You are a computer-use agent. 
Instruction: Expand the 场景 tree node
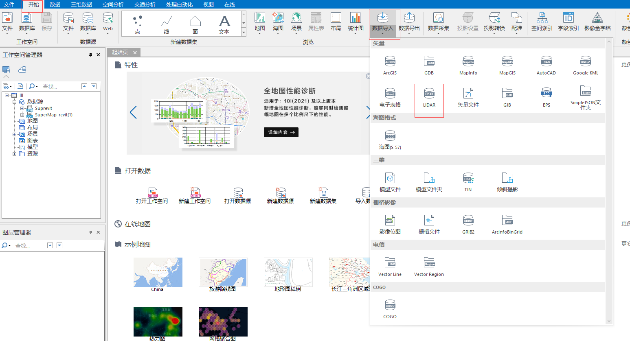(14, 134)
